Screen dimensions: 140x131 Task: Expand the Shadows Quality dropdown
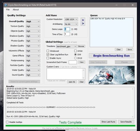pos(33,36)
